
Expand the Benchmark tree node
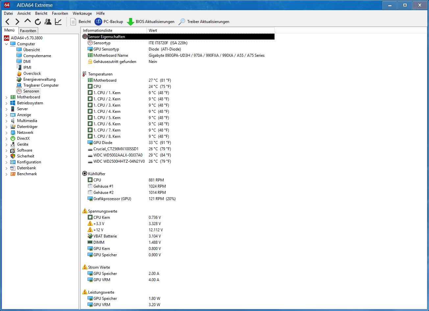click(x=7, y=174)
